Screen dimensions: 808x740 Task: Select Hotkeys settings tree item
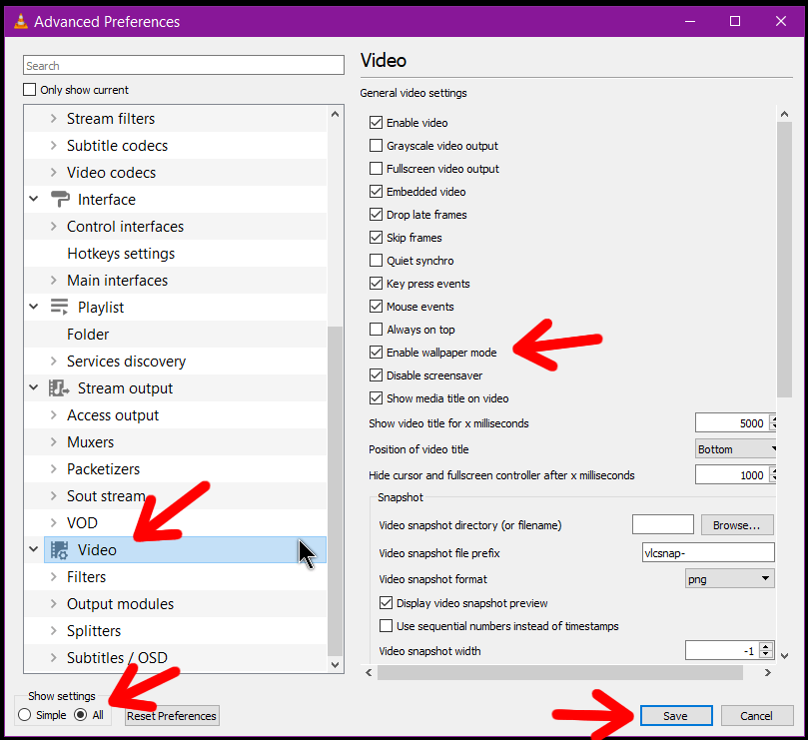point(121,253)
